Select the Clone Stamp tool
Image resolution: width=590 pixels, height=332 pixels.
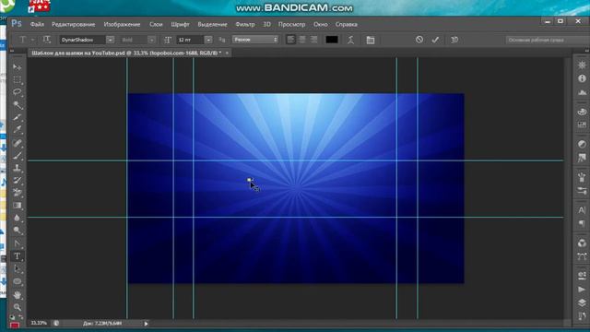coord(17,168)
